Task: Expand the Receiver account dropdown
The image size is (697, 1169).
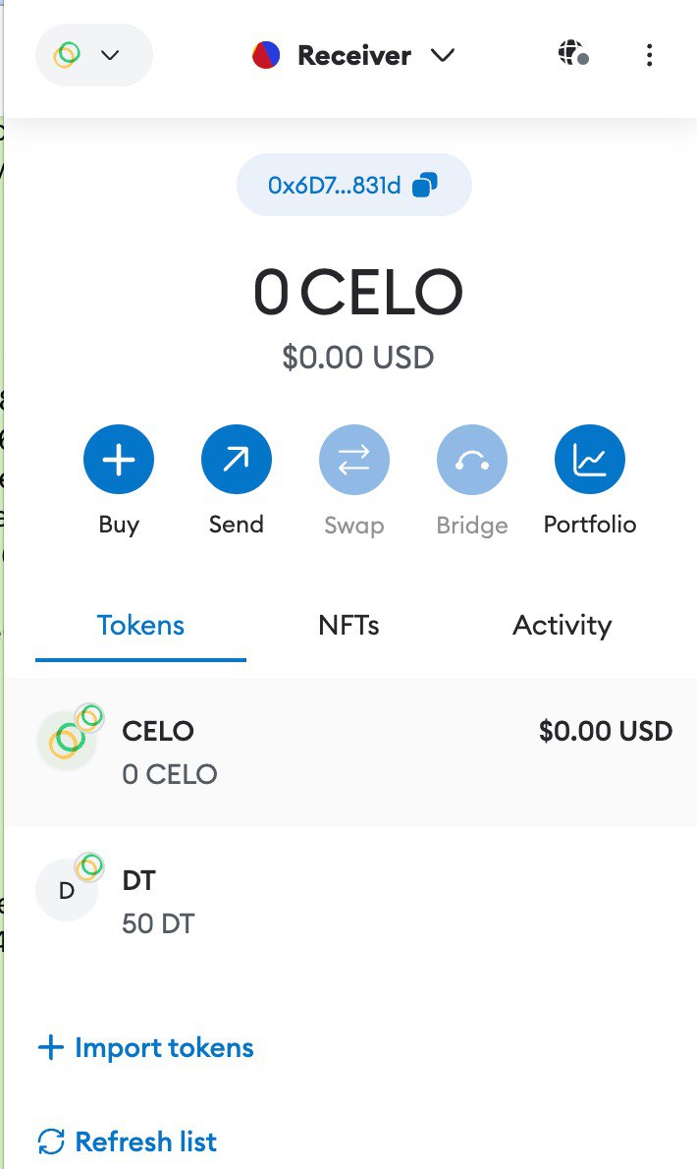Action: click(443, 55)
